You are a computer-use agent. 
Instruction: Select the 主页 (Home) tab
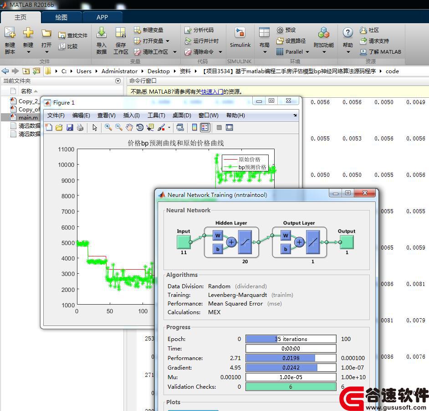[20, 17]
